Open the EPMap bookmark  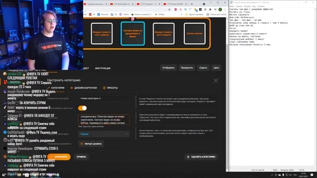pyautogui.click(x=159, y=14)
